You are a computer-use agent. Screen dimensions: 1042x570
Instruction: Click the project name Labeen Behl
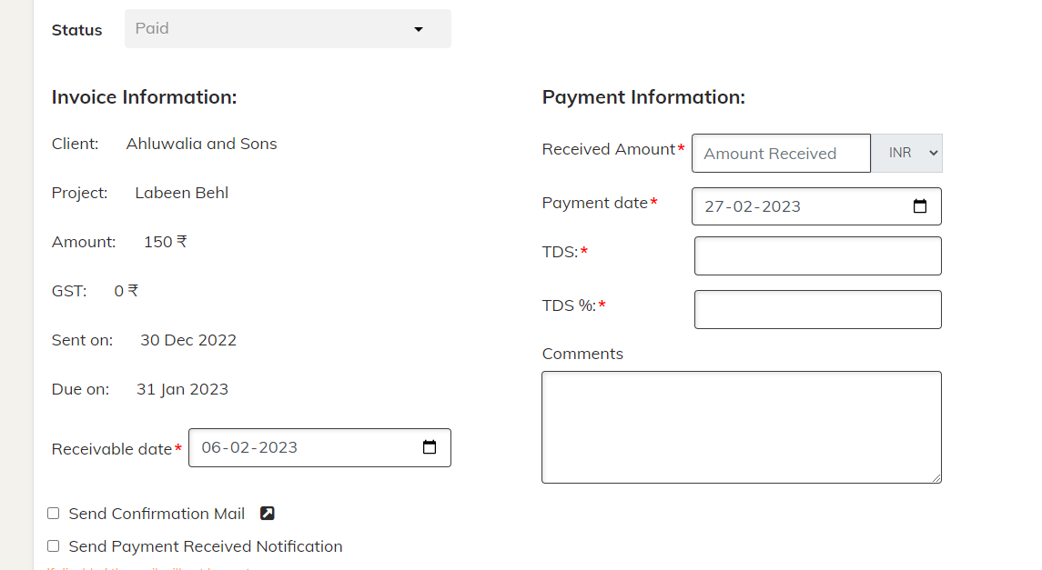pyautogui.click(x=181, y=192)
